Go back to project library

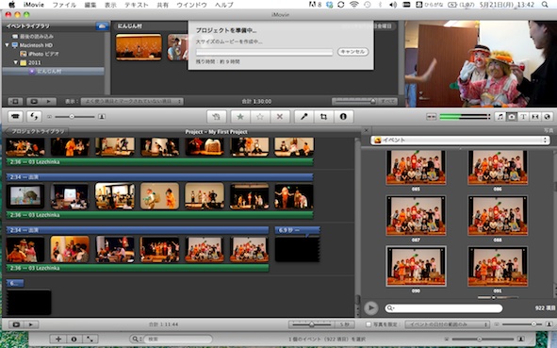[x=37, y=131]
